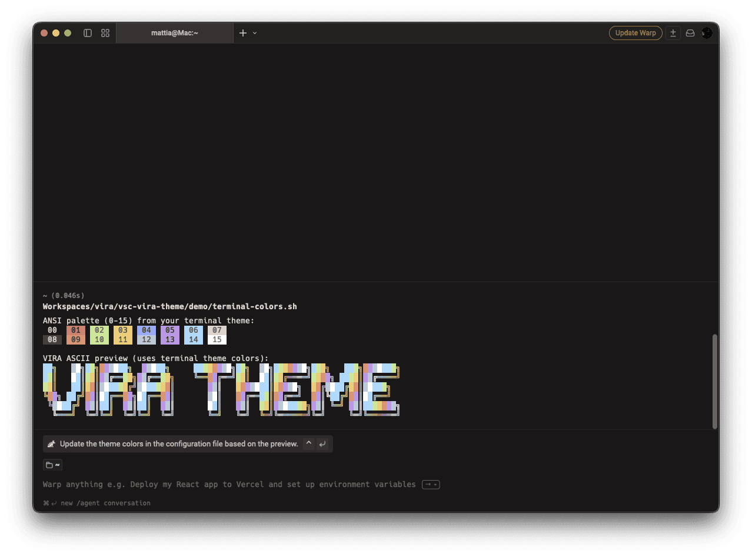Click the 13 bright purple swatch
The height and width of the screenshot is (556, 752).
[x=170, y=340]
